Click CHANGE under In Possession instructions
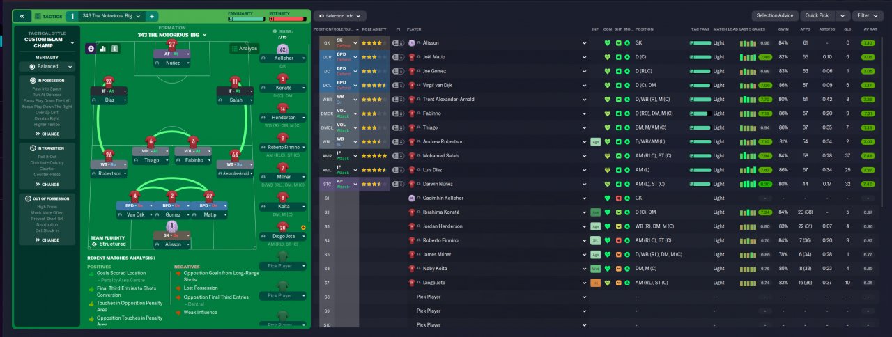 47,134
